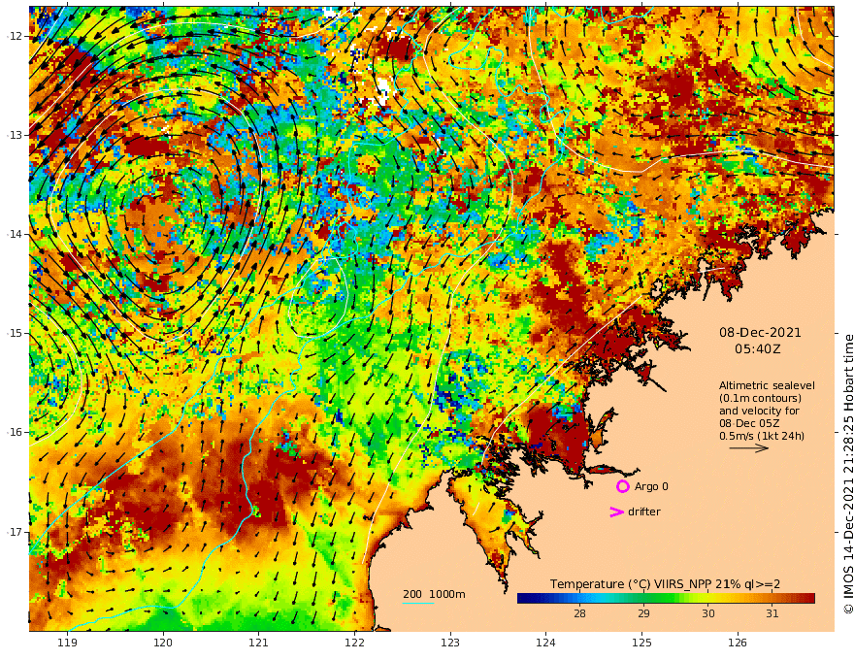Click the 'Altimetric sealevel' legend text
854x660 pixels.
coord(767,385)
